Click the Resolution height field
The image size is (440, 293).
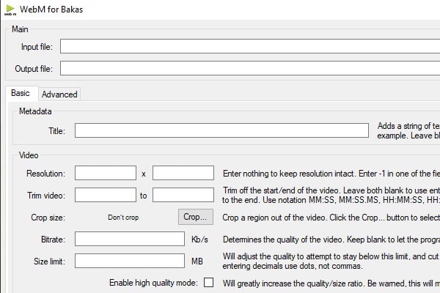[x=183, y=173]
